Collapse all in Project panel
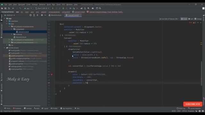This screenshot has width=205, height=115. (37, 15)
